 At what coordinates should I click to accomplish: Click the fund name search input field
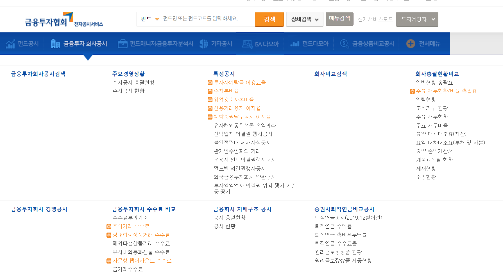(208, 19)
